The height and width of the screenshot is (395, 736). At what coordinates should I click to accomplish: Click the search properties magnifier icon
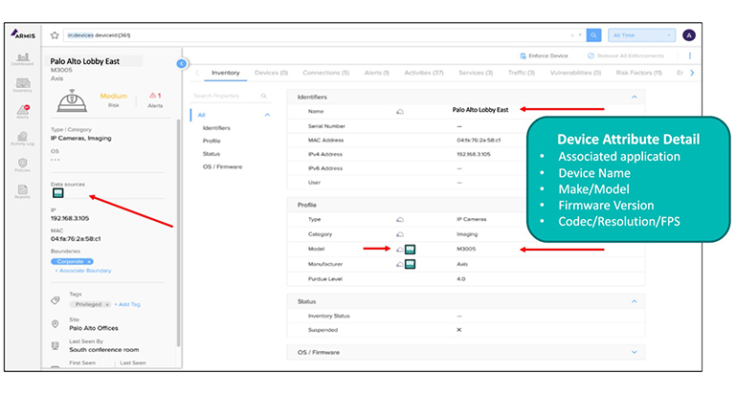point(264,96)
